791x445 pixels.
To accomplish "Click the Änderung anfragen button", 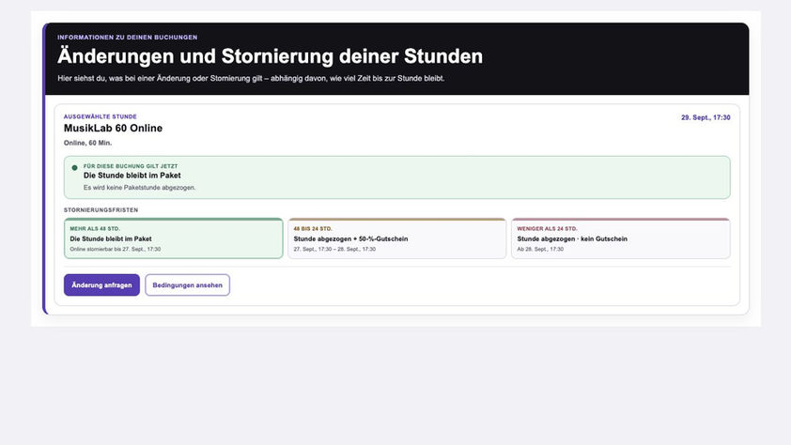I will [x=101, y=284].
